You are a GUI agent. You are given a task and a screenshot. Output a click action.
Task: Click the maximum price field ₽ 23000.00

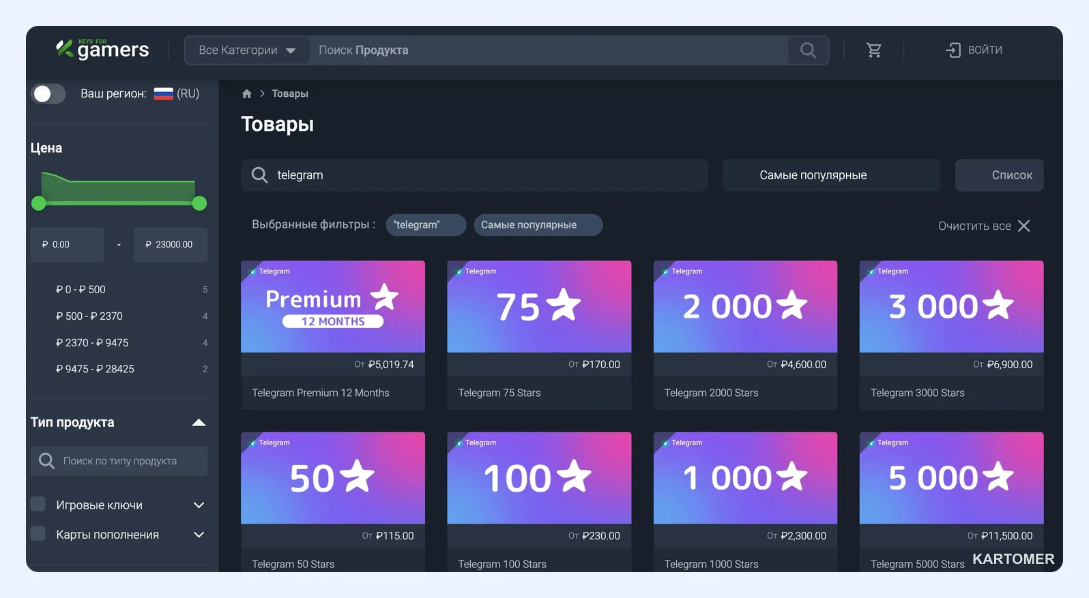171,245
